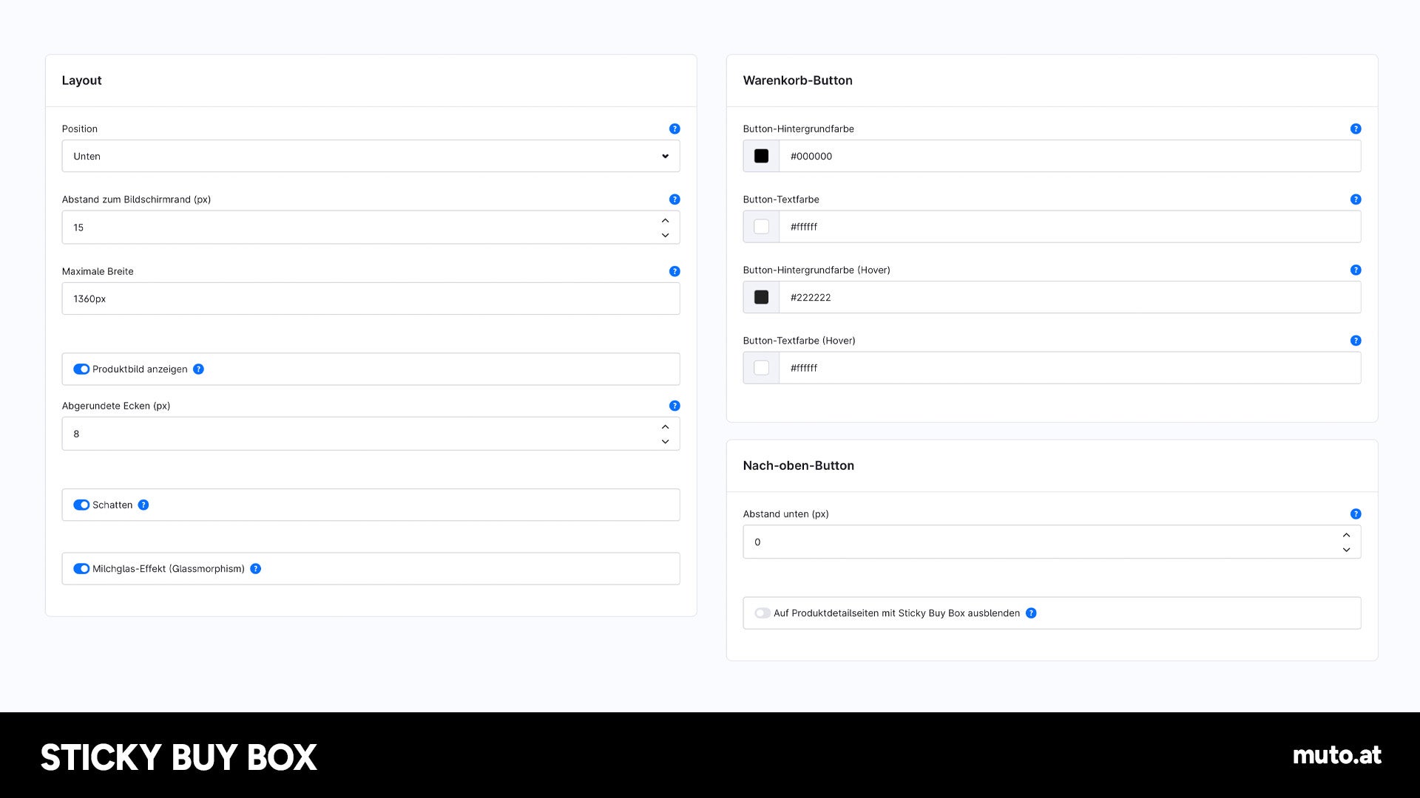Viewport: 1420px width, 798px height.
Task: Click help icon for Button-Textfarbe
Action: tap(1356, 199)
